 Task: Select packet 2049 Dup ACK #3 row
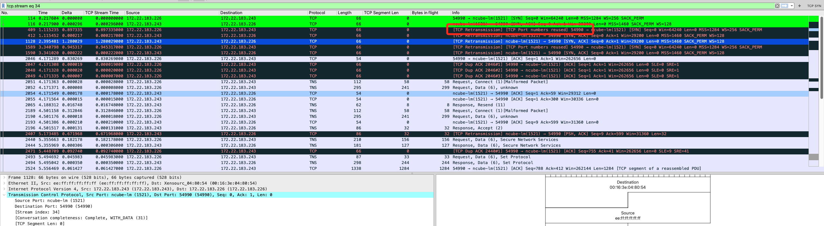[x=404, y=76]
